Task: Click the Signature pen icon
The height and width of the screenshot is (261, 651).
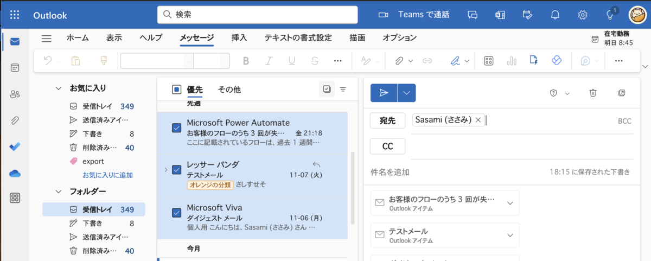Action: click(x=456, y=61)
